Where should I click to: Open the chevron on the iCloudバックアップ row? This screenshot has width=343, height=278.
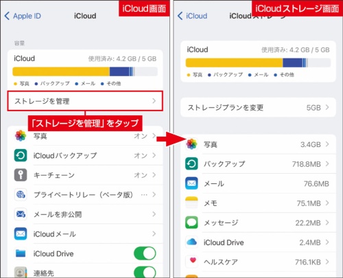(x=154, y=155)
